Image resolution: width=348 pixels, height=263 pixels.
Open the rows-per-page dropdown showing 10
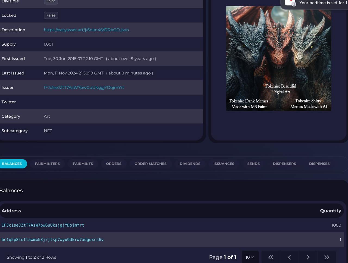tap(250, 257)
